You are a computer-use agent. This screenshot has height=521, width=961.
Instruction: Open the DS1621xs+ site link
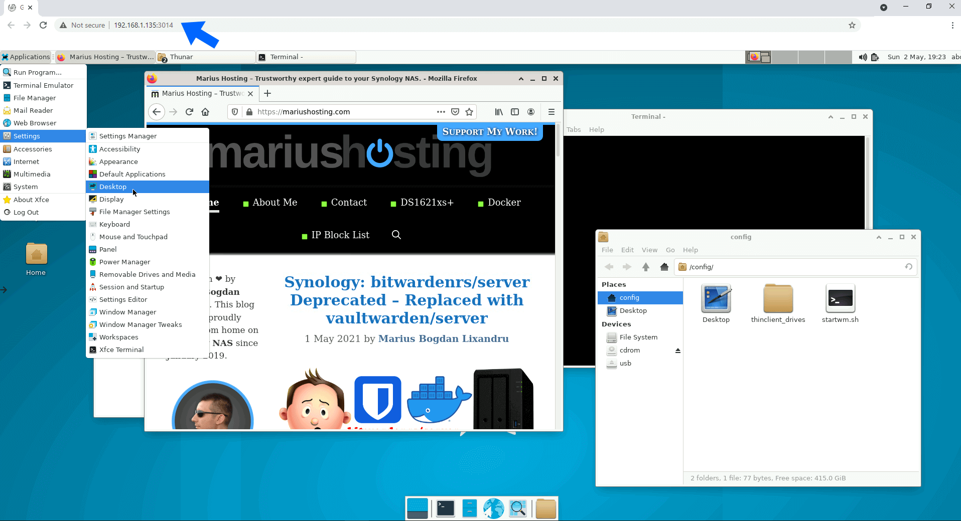point(427,203)
